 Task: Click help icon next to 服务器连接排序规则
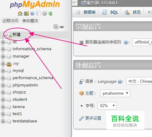(126, 42)
